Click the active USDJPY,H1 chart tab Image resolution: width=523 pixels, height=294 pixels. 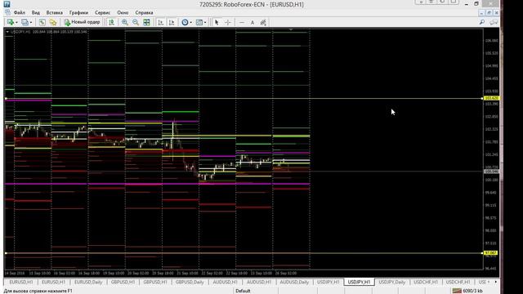click(359, 282)
